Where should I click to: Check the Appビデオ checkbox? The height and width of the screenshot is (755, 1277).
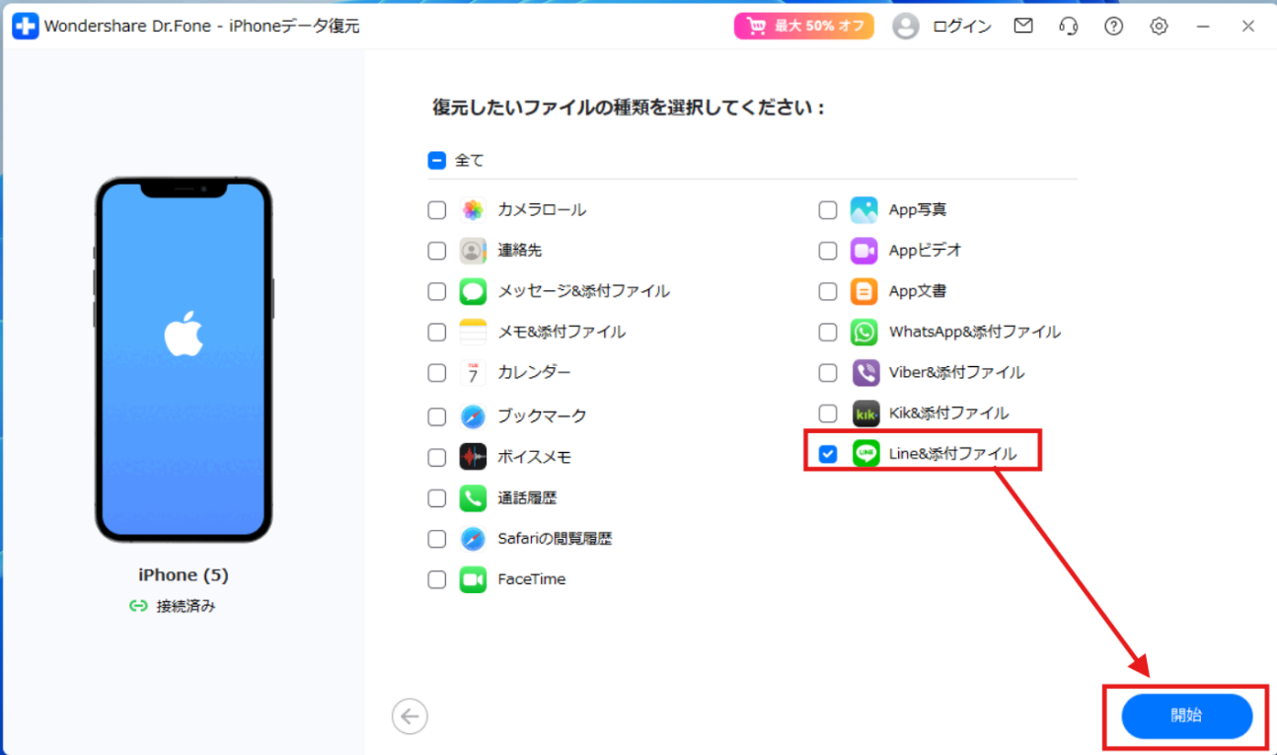coord(828,251)
